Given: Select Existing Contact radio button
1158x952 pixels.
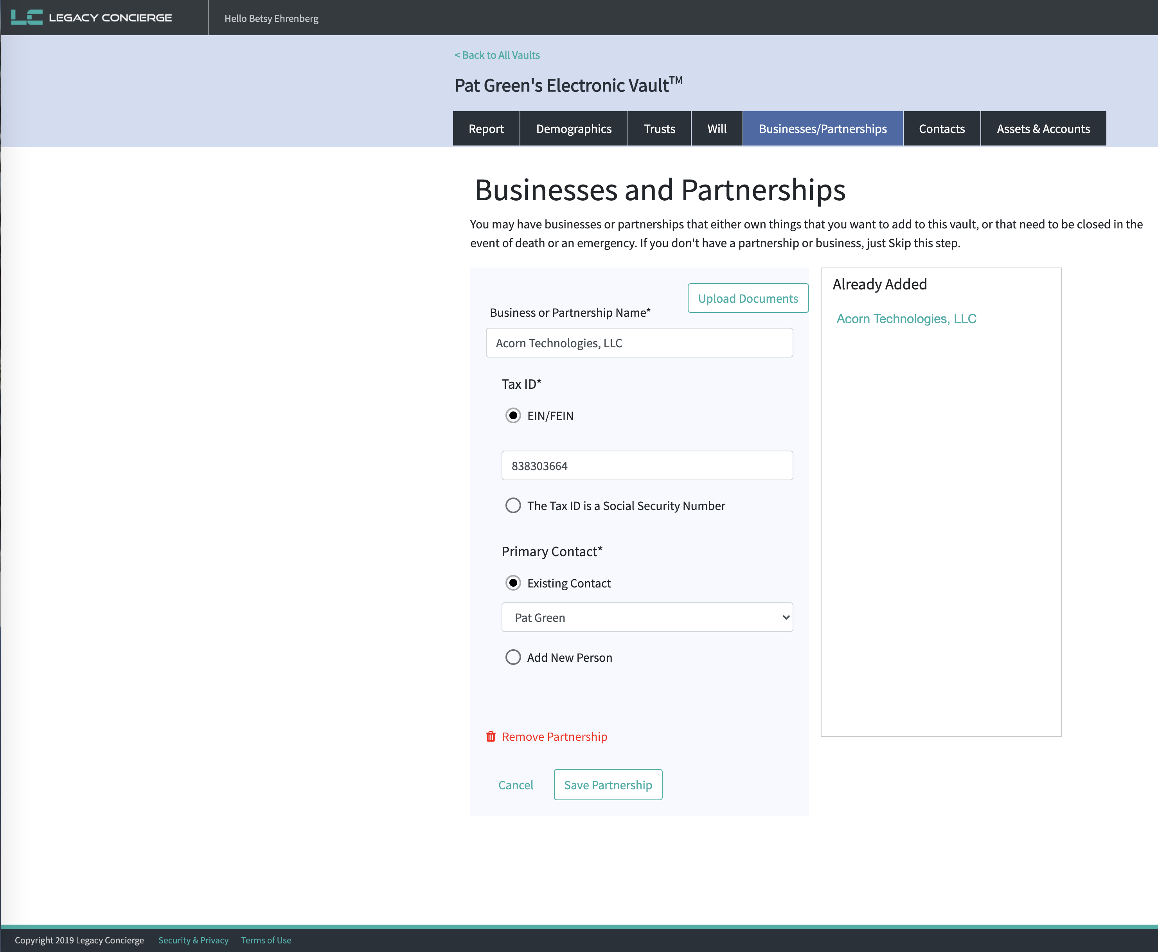Looking at the screenshot, I should coord(513,583).
